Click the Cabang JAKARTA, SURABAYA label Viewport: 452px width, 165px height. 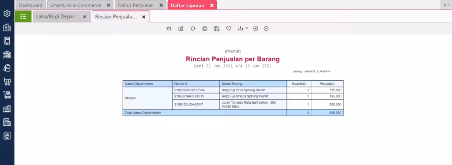(312, 71)
